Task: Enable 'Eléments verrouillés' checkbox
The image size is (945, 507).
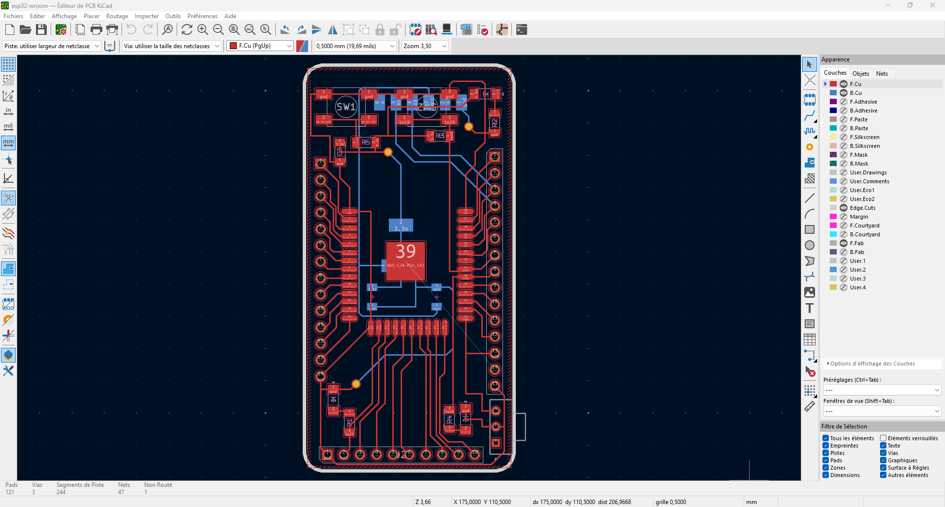Action: click(883, 438)
